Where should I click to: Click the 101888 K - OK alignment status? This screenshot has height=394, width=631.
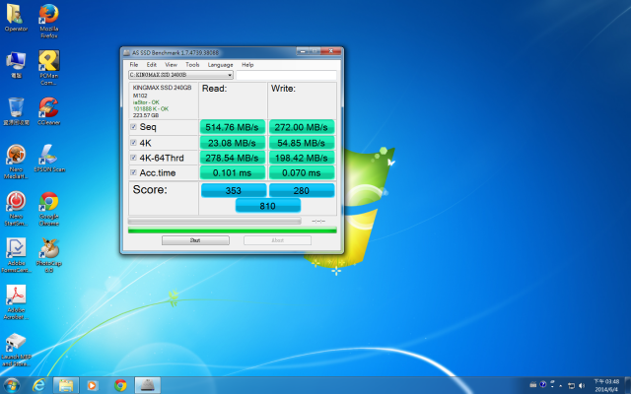[151, 108]
